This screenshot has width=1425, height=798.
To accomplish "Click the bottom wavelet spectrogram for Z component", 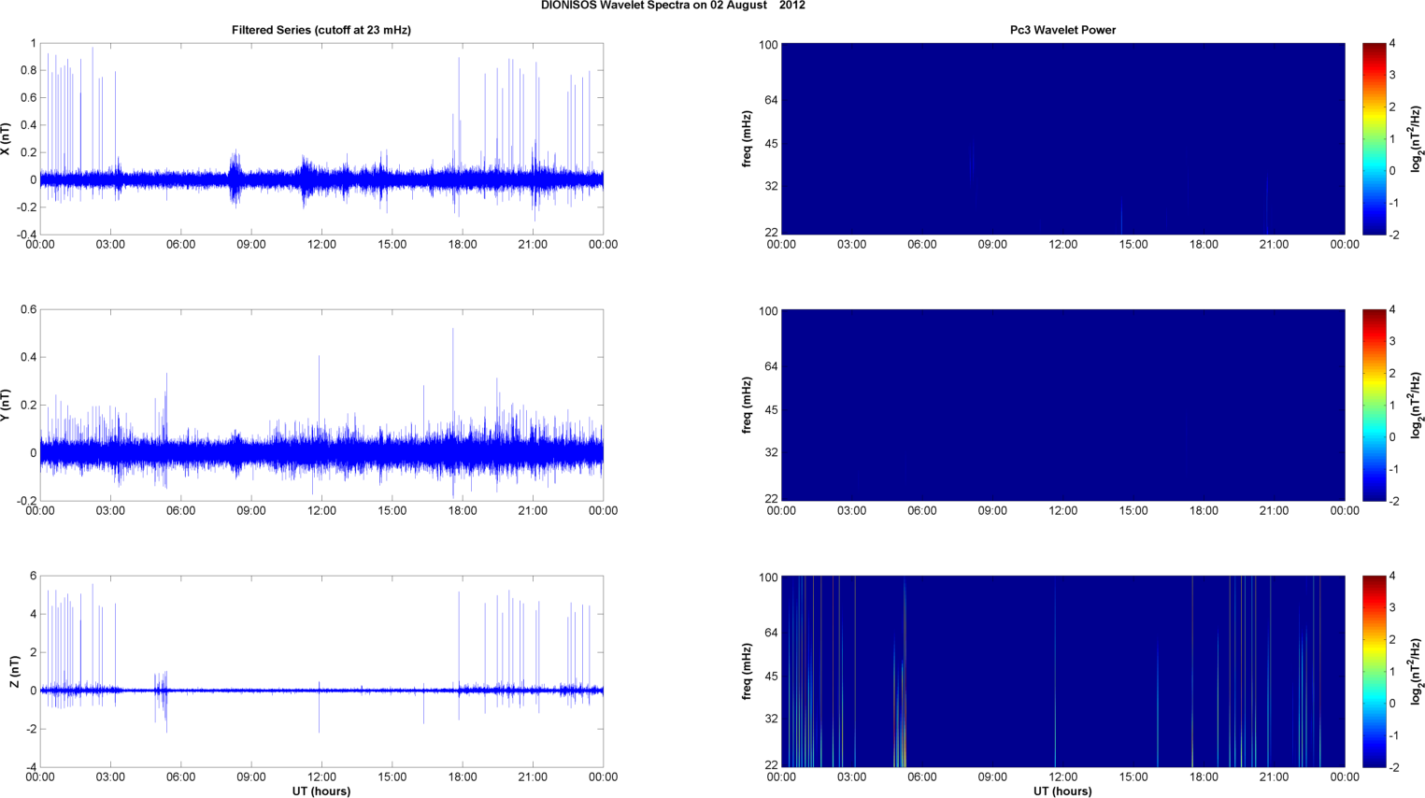I will pyautogui.click(x=1062, y=671).
